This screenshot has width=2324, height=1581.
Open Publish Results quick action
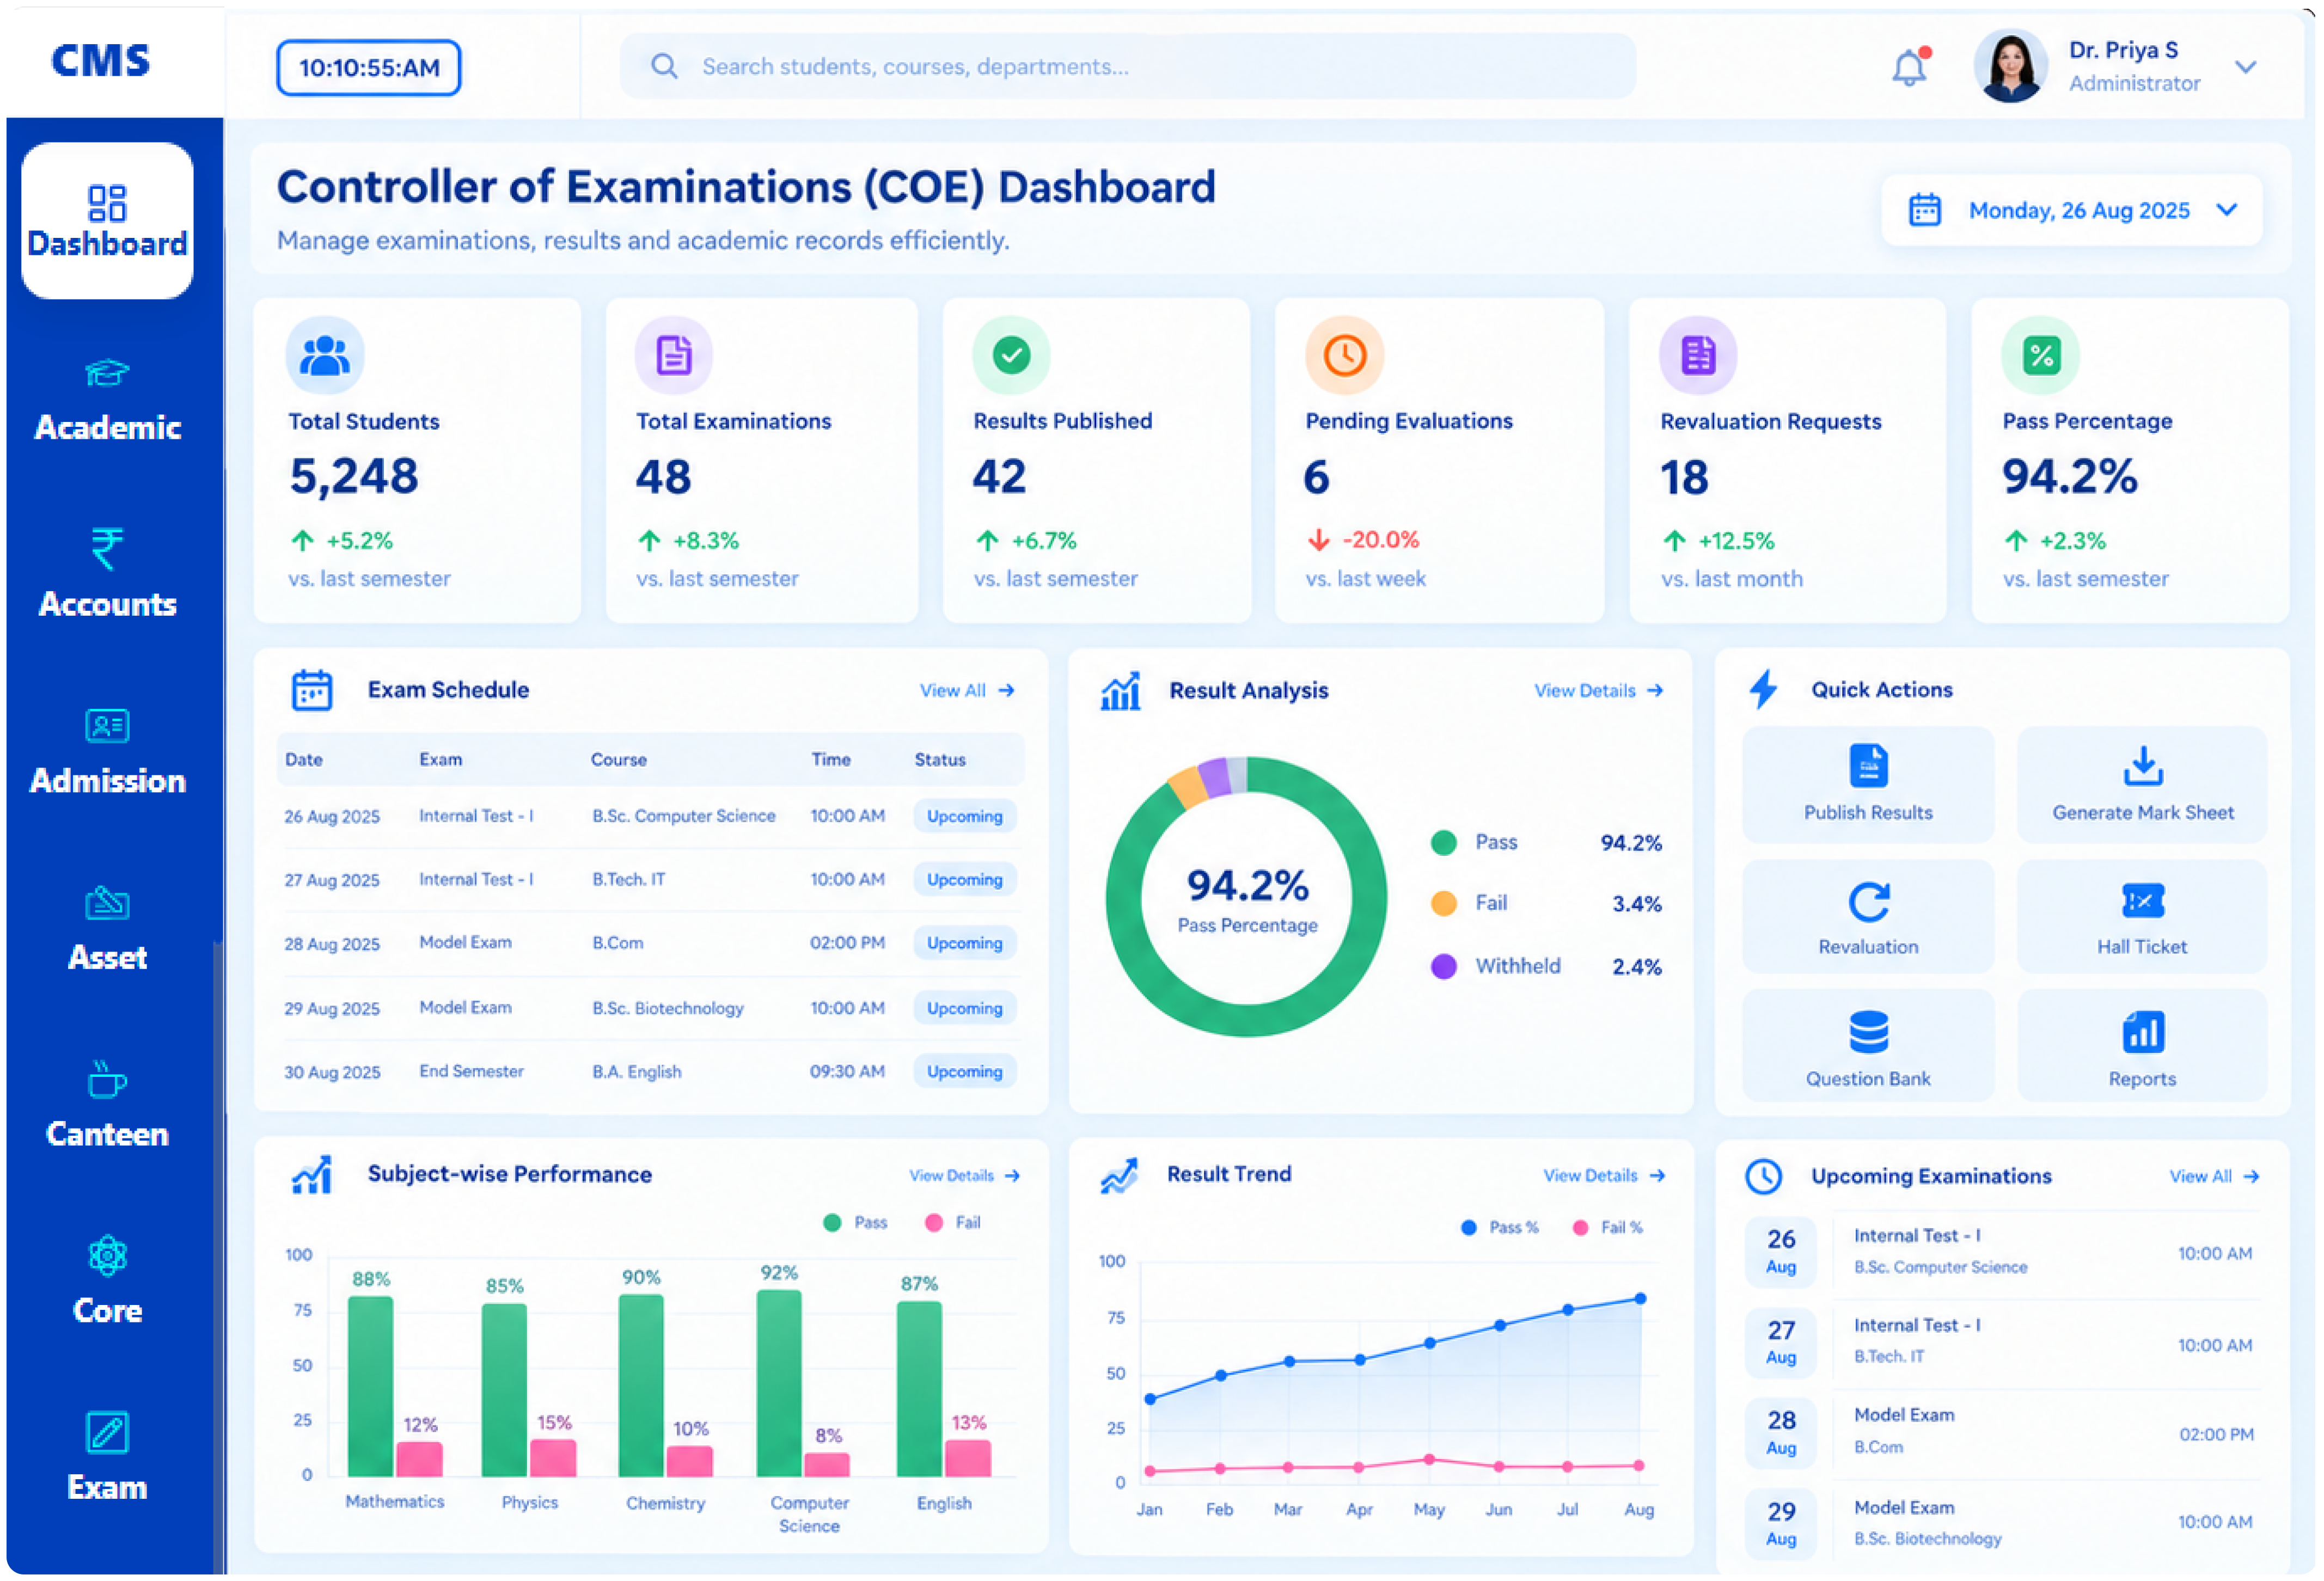1867,784
